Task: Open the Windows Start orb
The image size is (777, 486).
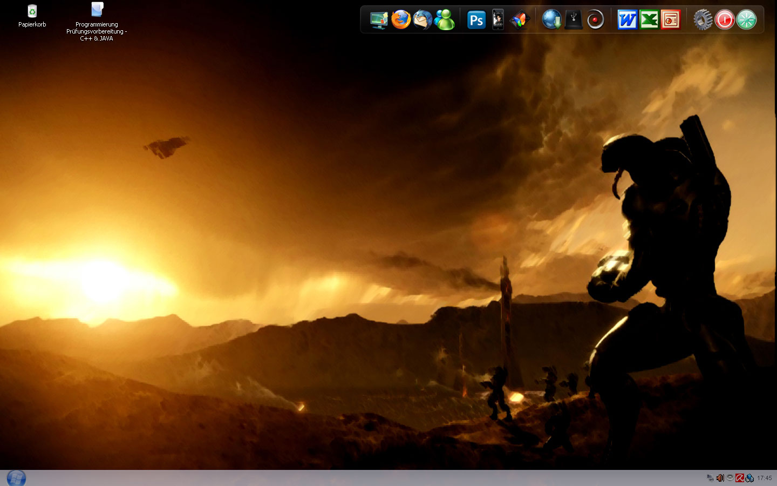Action: pyautogui.click(x=16, y=478)
